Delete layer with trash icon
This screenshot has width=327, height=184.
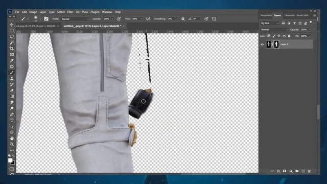(309, 171)
